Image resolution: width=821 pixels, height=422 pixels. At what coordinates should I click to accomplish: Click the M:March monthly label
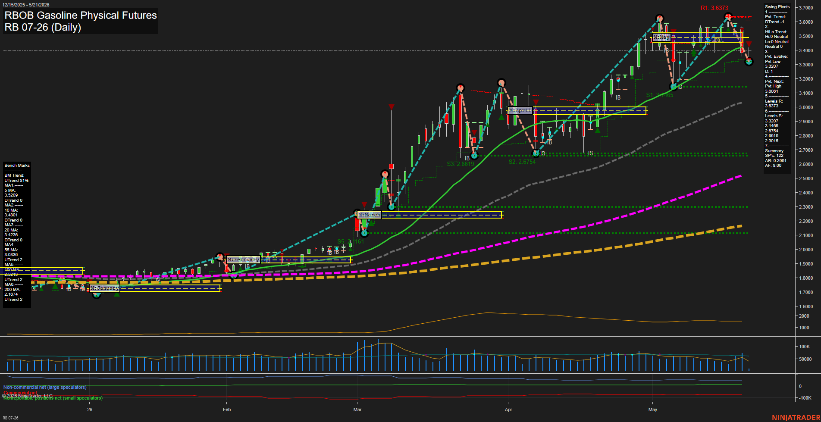tap(369, 215)
